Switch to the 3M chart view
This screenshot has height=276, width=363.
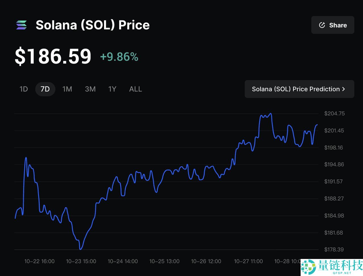90,89
